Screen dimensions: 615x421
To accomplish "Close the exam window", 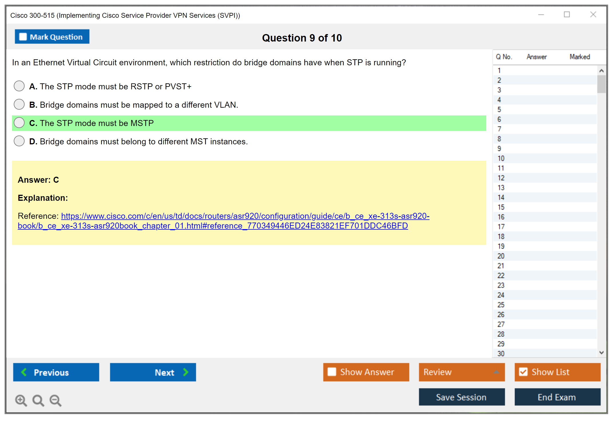I will pos(593,15).
